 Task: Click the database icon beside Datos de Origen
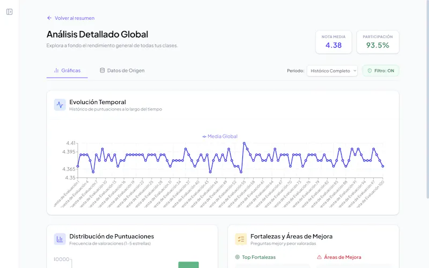pyautogui.click(x=102, y=71)
